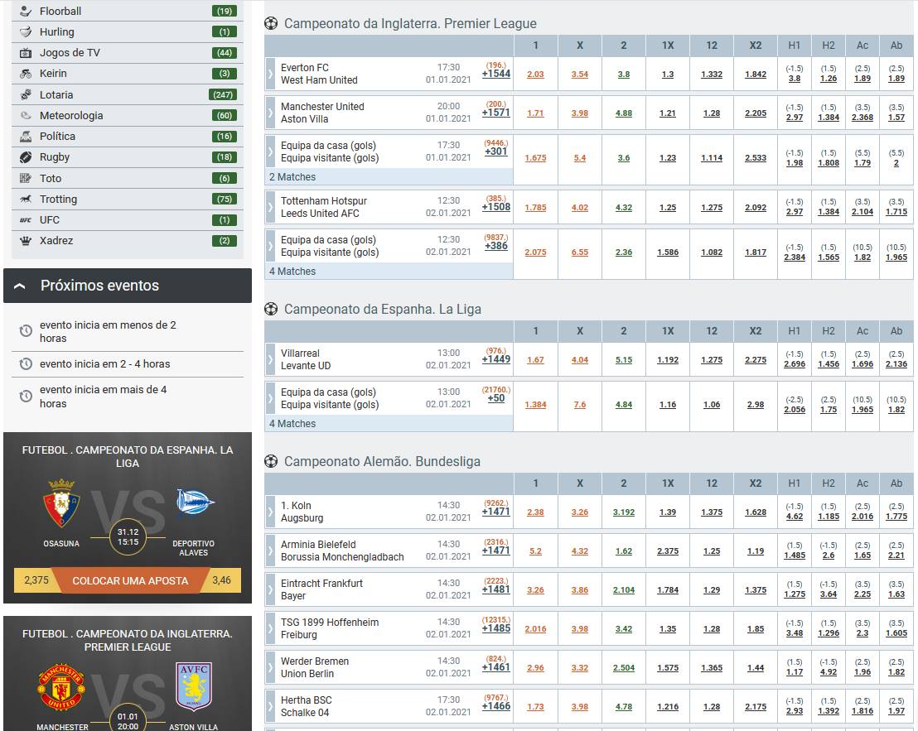The image size is (918, 731).
Task: Bet on Everton FC home win 2.03
Action: (x=536, y=75)
